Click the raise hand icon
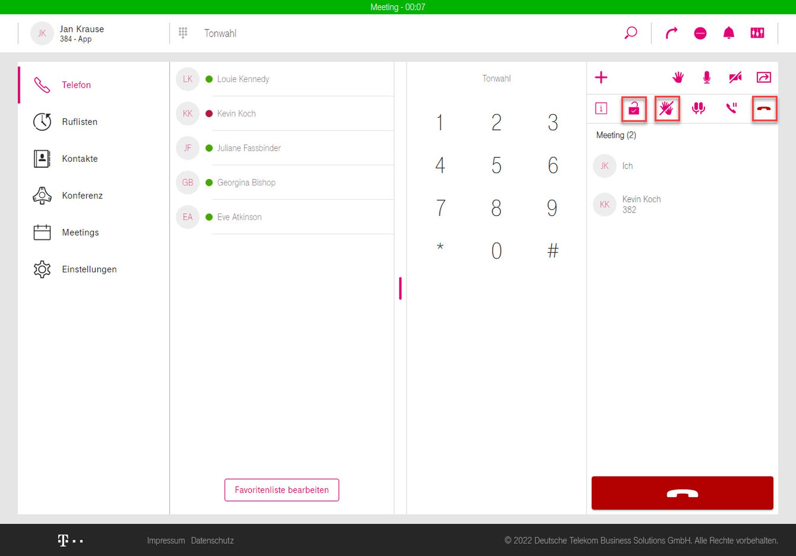This screenshot has height=556, width=796. pyautogui.click(x=678, y=77)
